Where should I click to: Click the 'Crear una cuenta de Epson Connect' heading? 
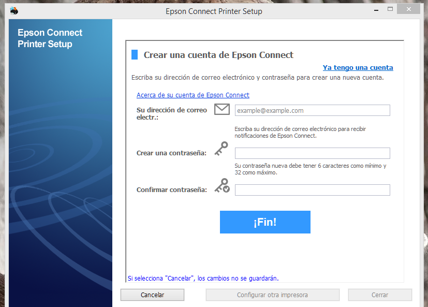tap(218, 55)
